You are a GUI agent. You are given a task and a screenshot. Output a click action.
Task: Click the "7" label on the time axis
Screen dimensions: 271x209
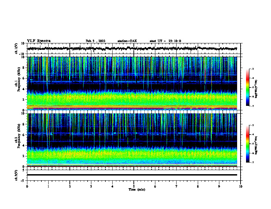177,186
